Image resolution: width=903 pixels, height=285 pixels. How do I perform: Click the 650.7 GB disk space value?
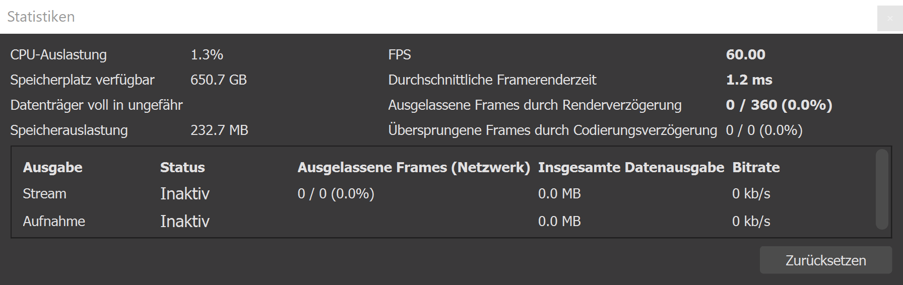tap(218, 80)
